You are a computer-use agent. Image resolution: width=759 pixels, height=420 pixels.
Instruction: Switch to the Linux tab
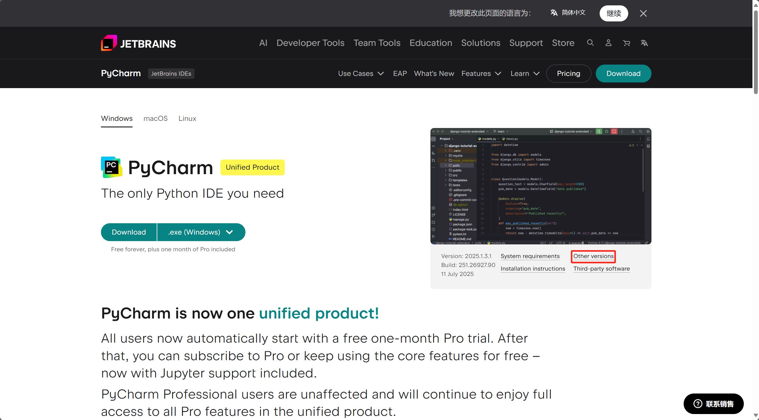click(x=187, y=118)
